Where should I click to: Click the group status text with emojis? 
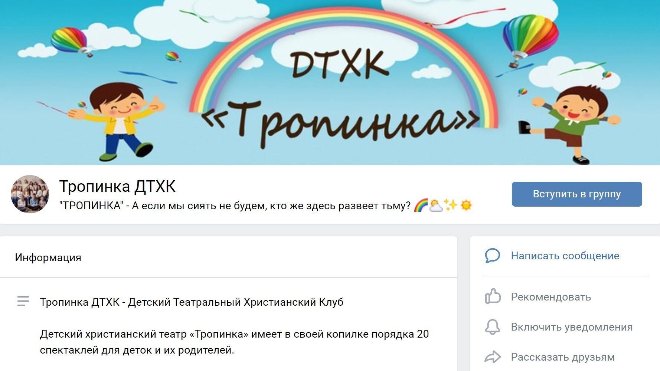tap(266, 206)
